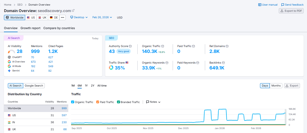This screenshot has height=133, width=307.
Task: Click the 597 mentions value for US
Action: [x=64, y=115]
